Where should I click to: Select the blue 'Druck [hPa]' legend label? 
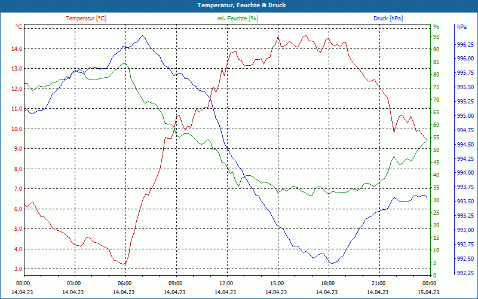pos(388,19)
